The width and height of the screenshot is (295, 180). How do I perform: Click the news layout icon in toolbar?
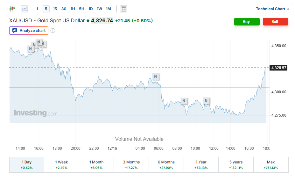coord(123,9)
